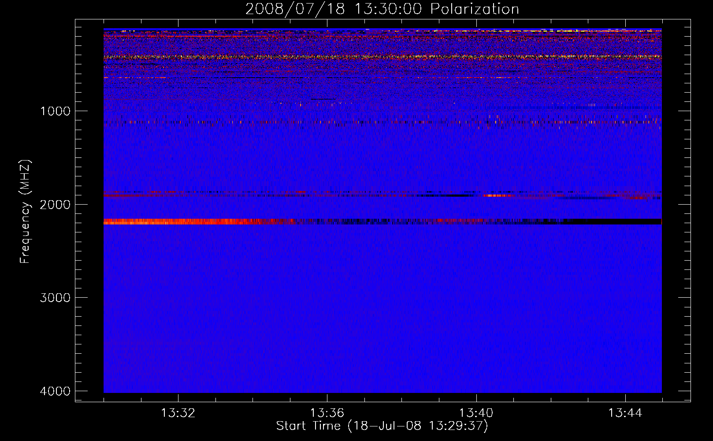The height and width of the screenshot is (441, 713).
Task: Click the 4000 frequency tick label
Action: (55, 391)
